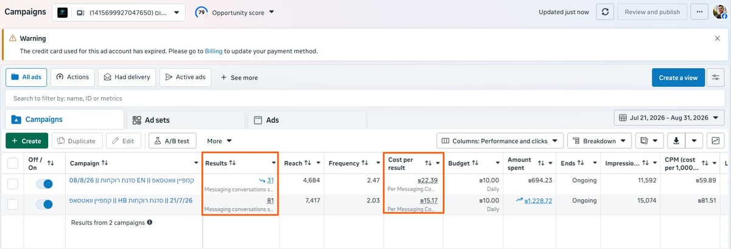Click the search filter field
This screenshot has width=731, height=249.
[x=365, y=98]
